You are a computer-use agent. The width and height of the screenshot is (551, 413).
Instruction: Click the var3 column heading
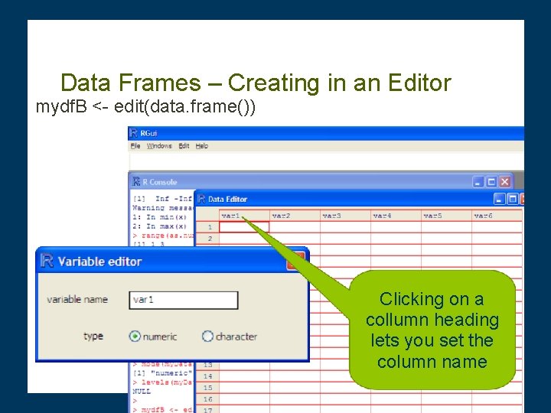(345, 216)
